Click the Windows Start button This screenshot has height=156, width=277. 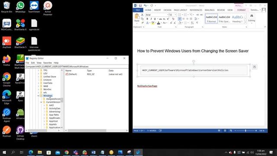coord(4,152)
